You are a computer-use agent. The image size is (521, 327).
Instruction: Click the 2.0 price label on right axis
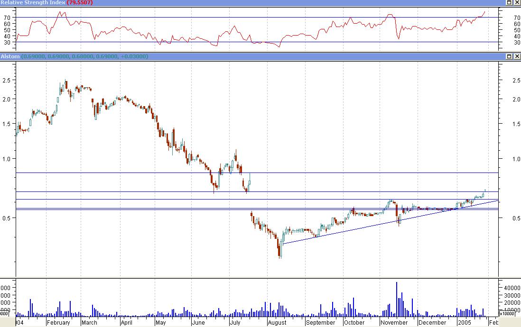point(516,99)
